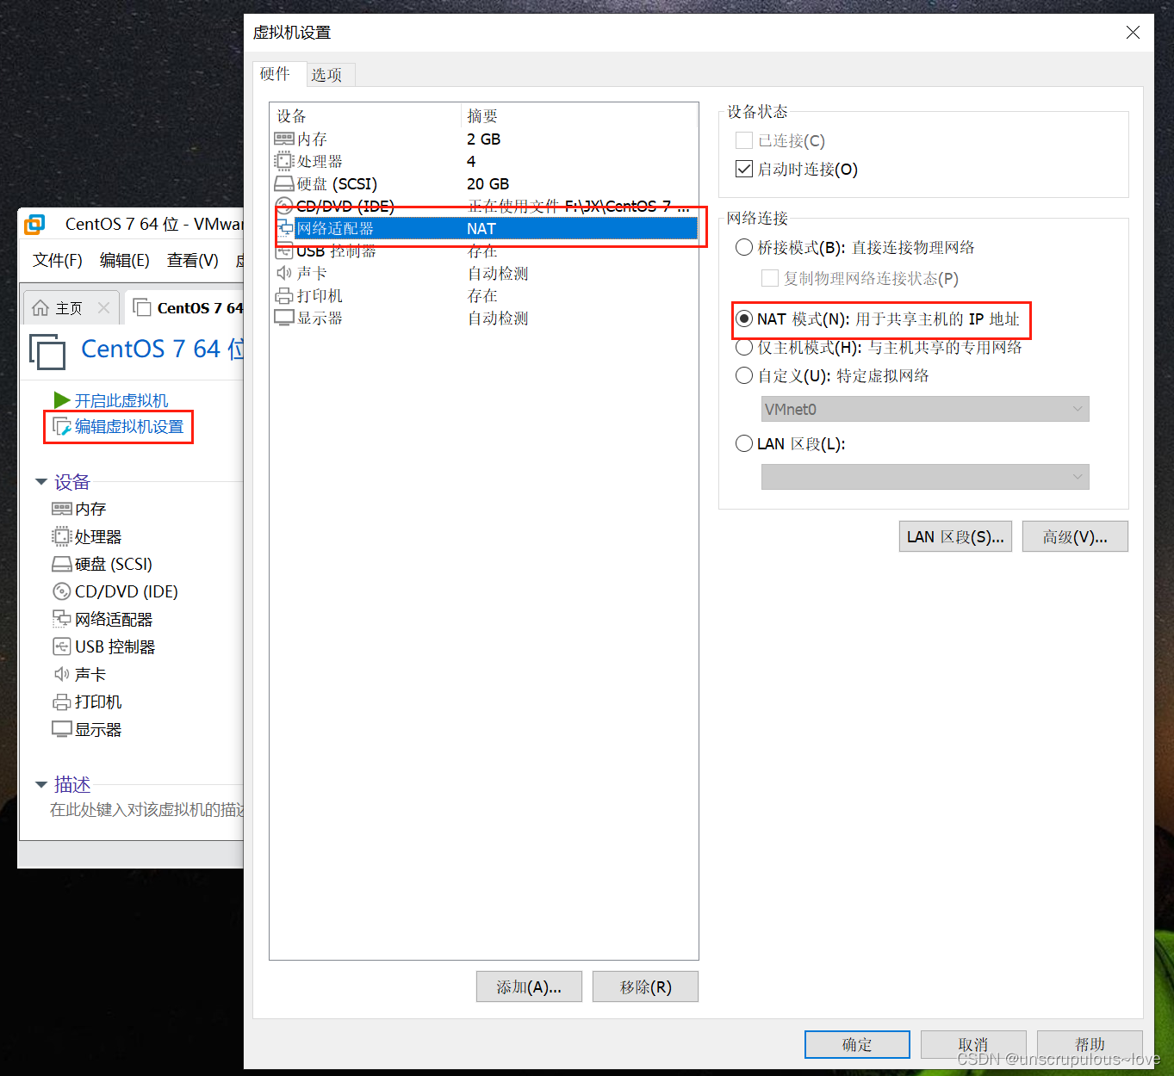
Task: Click the edit settings icon in VMware window
Action: [62, 427]
